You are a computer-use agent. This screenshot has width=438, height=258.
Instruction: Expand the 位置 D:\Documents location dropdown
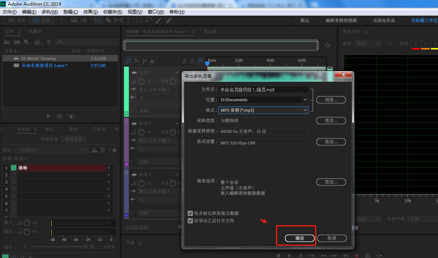point(305,100)
